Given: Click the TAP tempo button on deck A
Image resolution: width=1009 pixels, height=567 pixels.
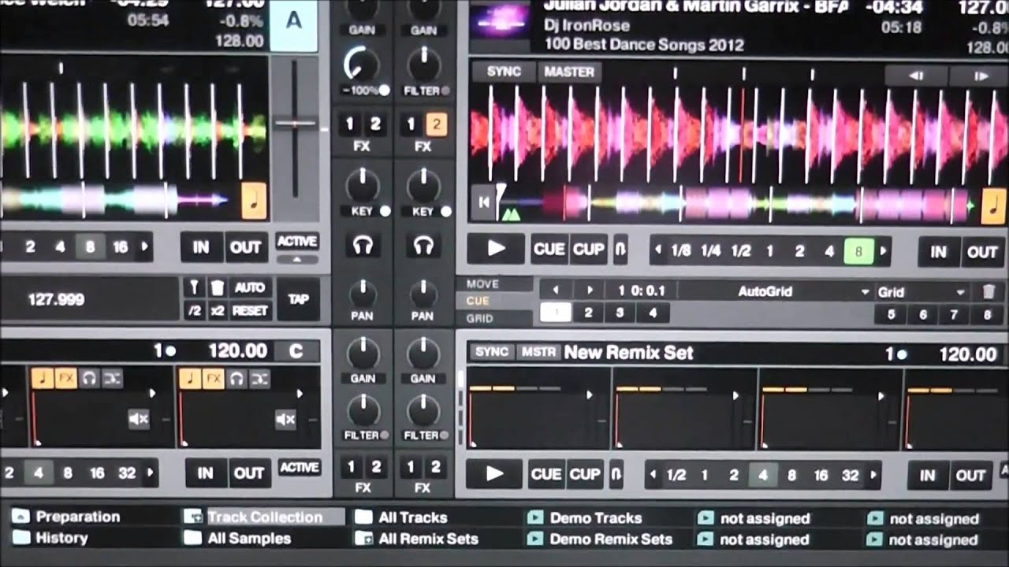Looking at the screenshot, I should pos(299,299).
